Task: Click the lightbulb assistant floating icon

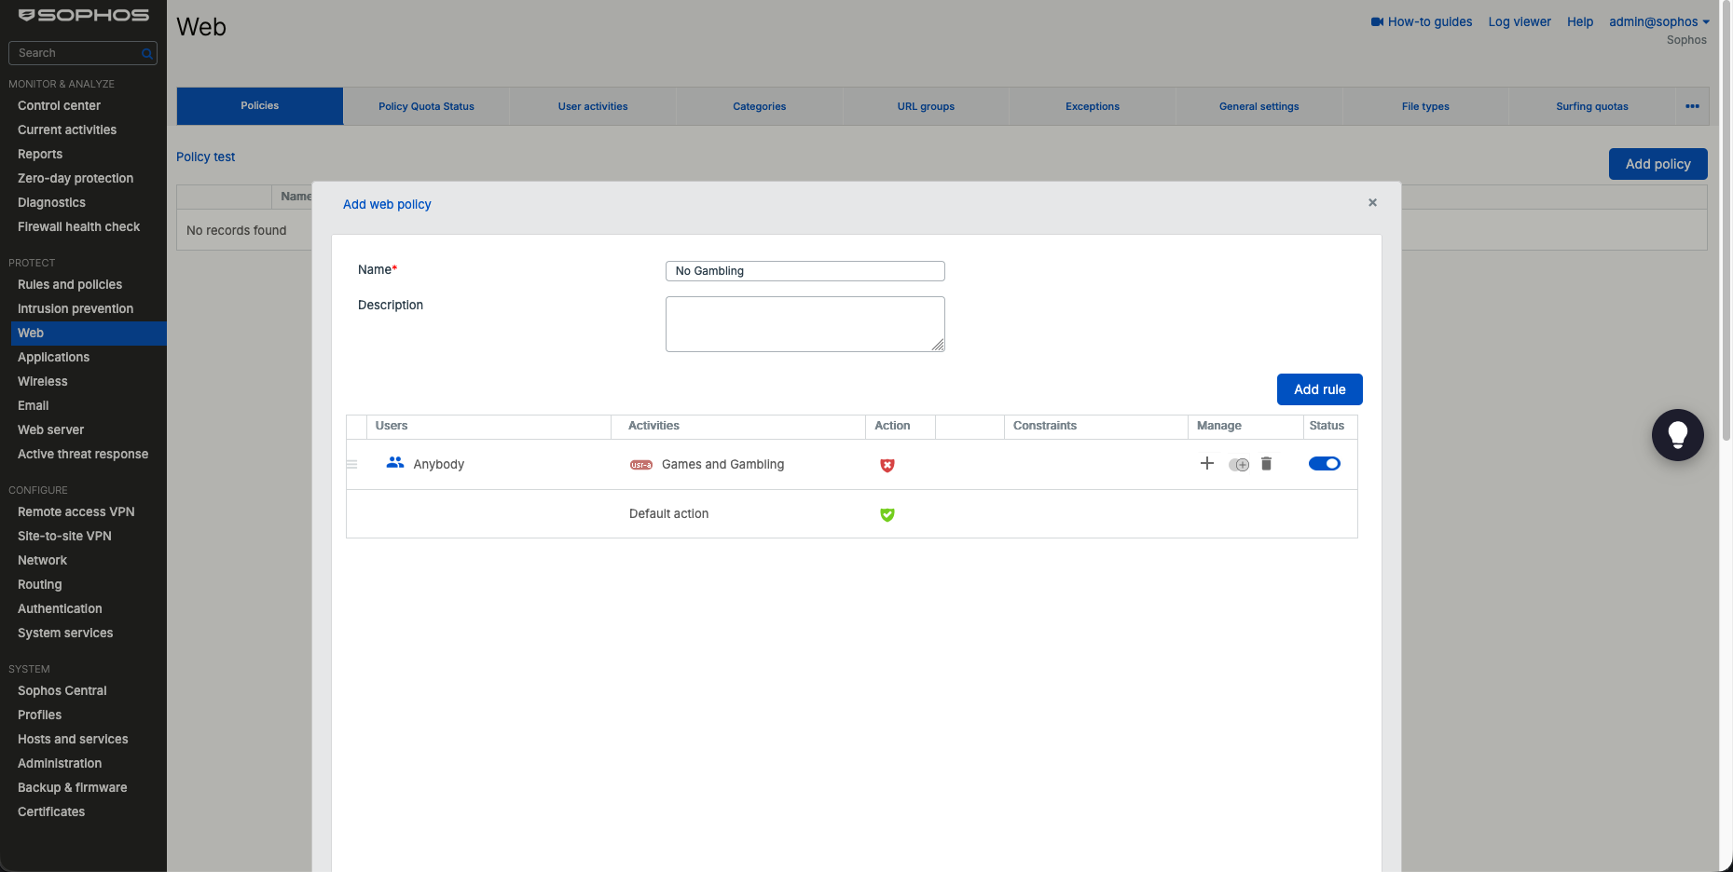Action: point(1677,435)
